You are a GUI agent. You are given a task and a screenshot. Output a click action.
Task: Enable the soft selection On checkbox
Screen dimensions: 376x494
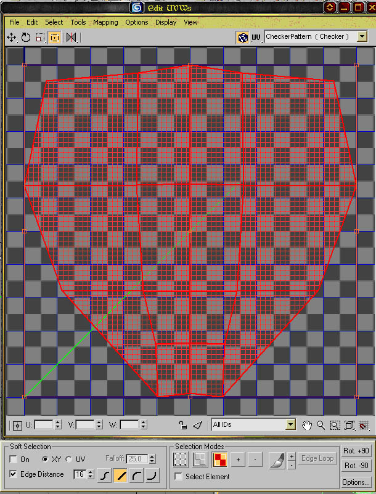click(14, 460)
